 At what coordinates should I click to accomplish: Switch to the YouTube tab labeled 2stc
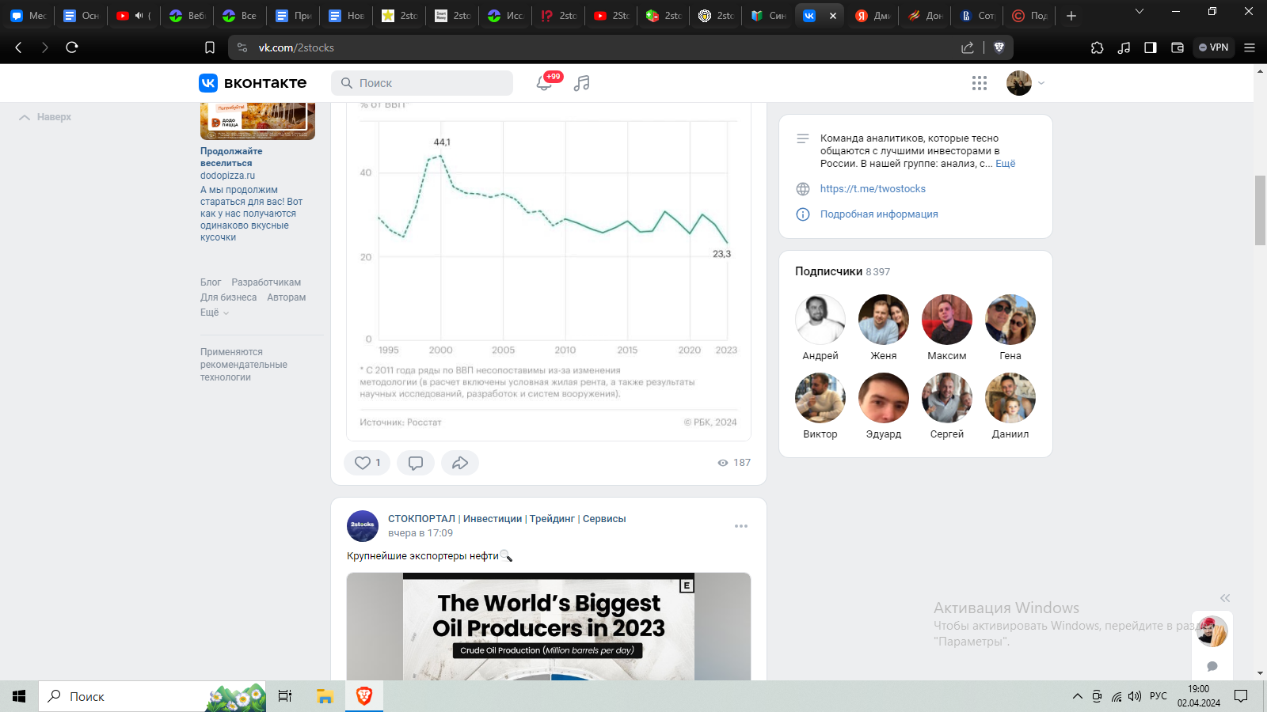[x=611, y=16]
